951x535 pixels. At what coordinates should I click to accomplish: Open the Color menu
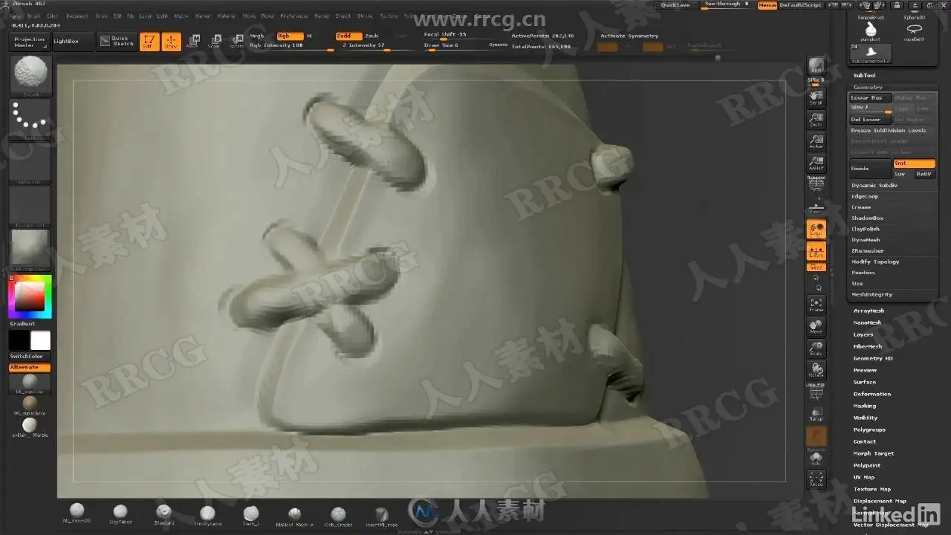(x=52, y=16)
